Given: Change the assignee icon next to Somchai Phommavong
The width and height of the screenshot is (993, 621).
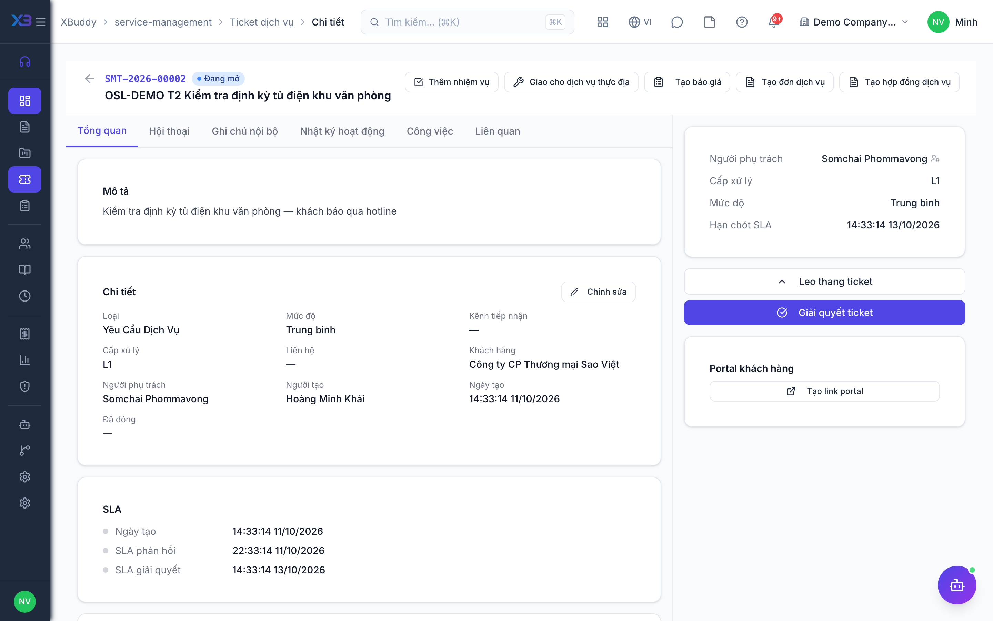Looking at the screenshot, I should tap(935, 159).
